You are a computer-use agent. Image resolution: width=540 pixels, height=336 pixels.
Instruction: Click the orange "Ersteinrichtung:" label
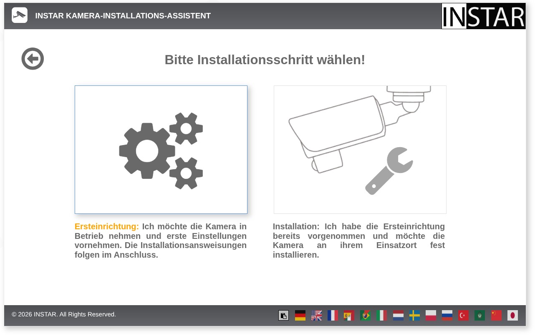tap(107, 227)
